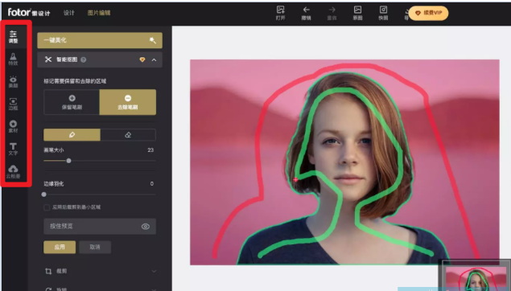Image resolution: width=511 pixels, height=291 pixels.
Task: Select the 文字 text tool icon
Action: click(x=13, y=149)
